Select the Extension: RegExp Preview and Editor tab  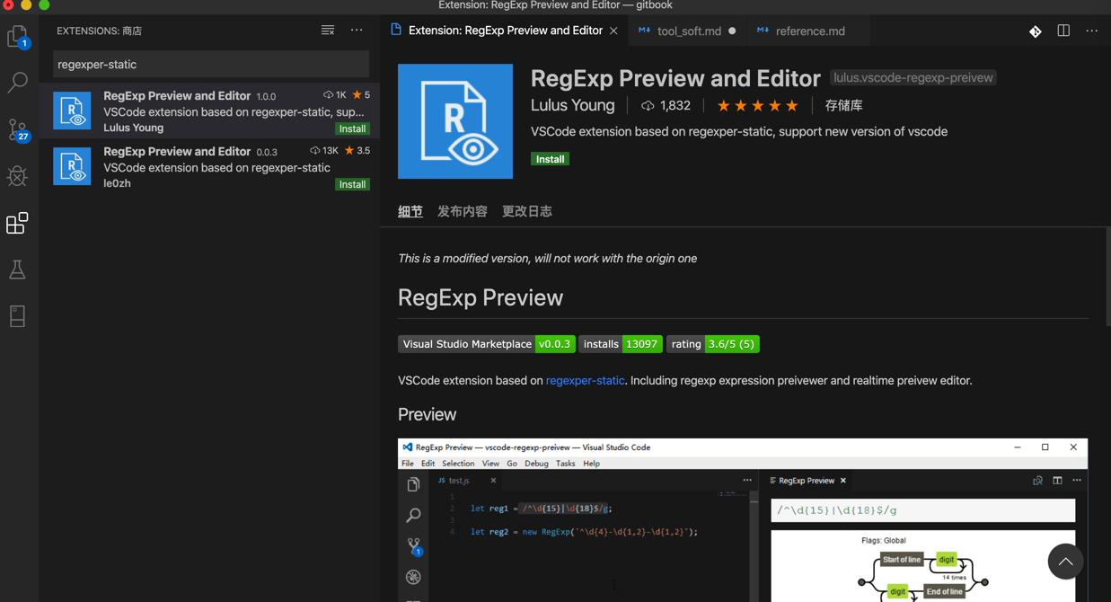(503, 31)
